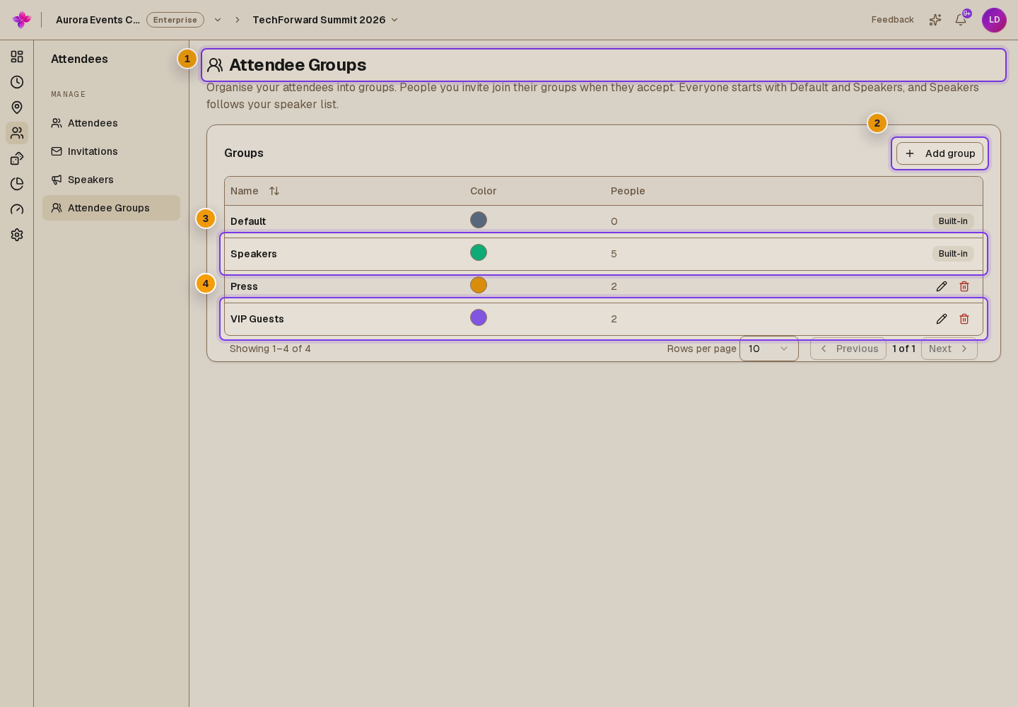The width and height of the screenshot is (1018, 707).
Task: Click the Speakers group's green color swatch
Action: 479,252
